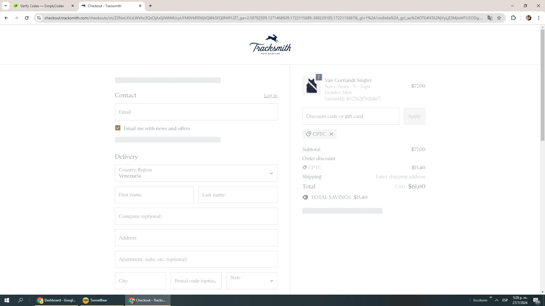Click the Postal code field

[196, 281]
